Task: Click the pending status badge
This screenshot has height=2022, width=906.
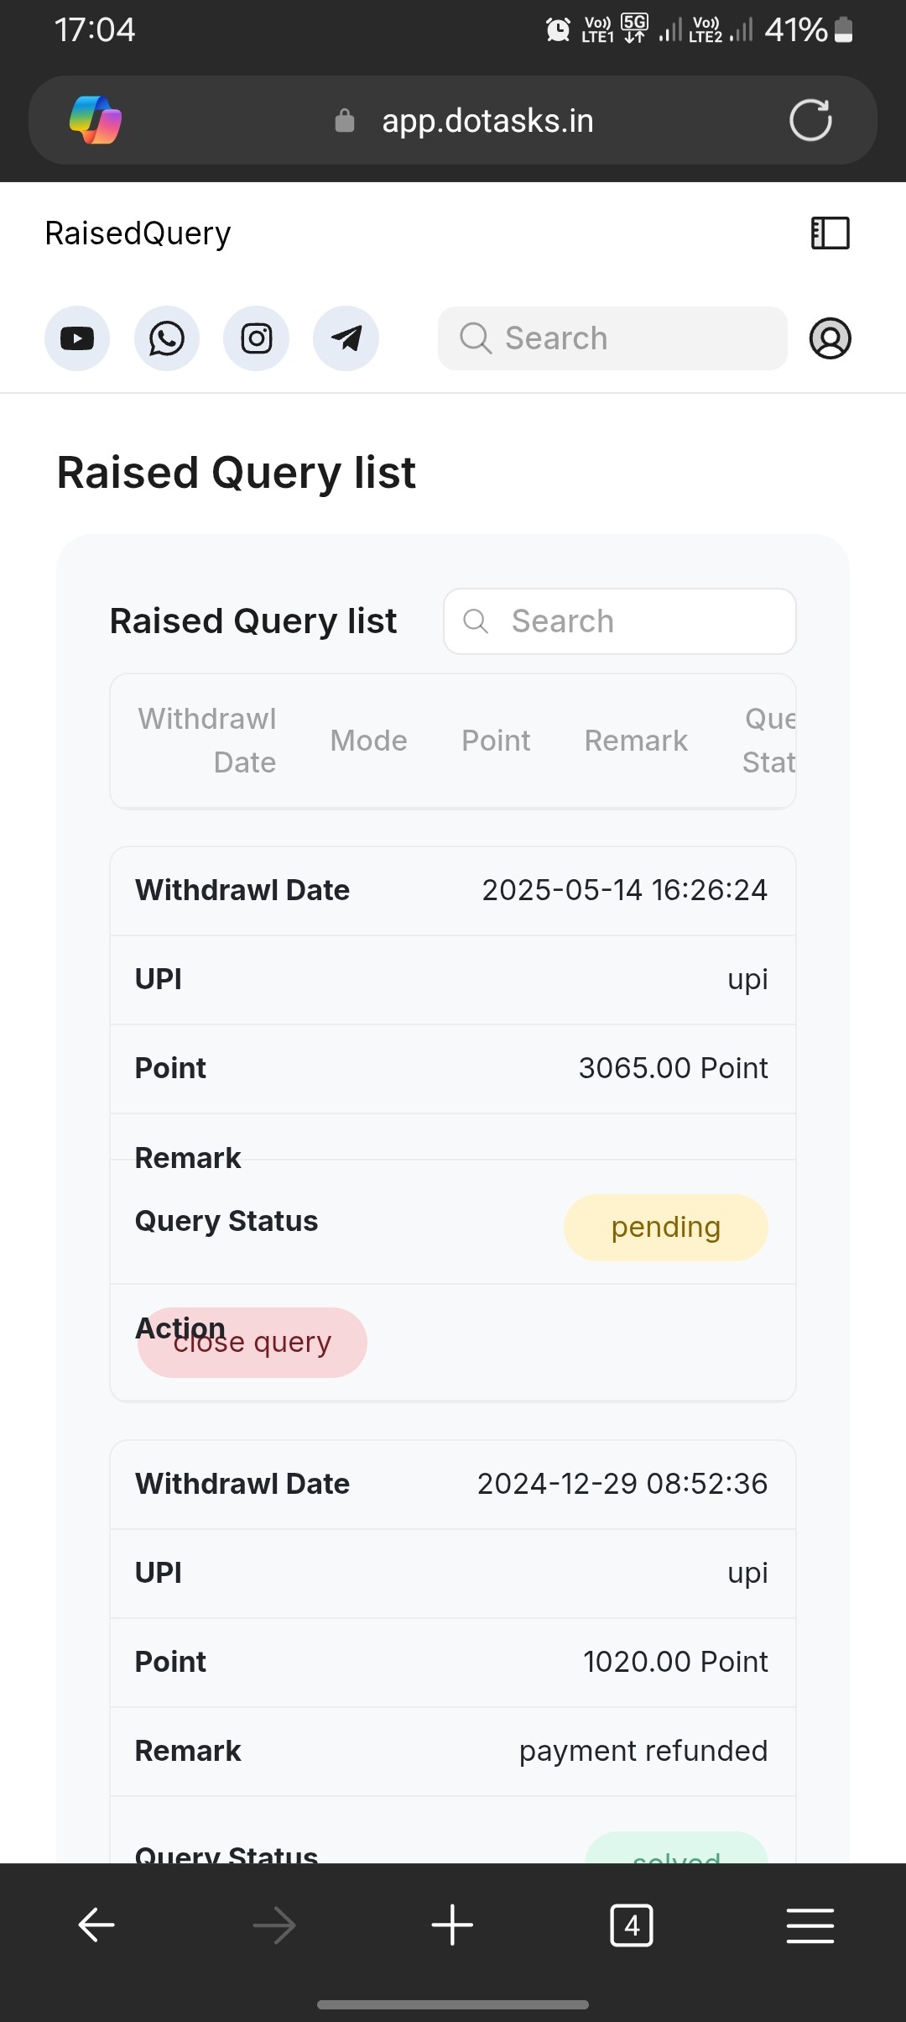Action: [666, 1227]
